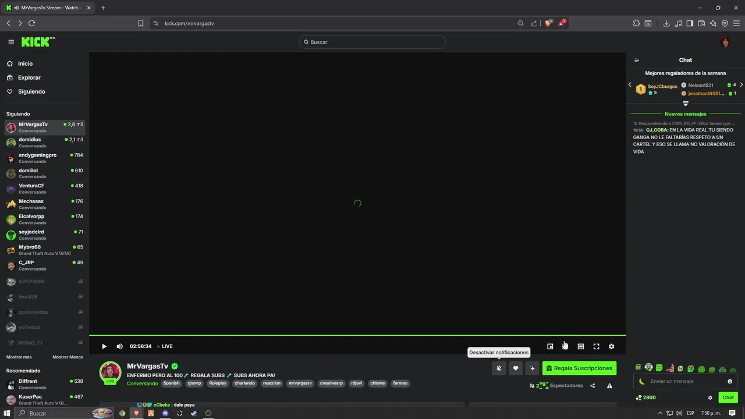This screenshot has height=419, width=745.
Task: Open VenturaCF channel in sidebar
Action: [45, 189]
